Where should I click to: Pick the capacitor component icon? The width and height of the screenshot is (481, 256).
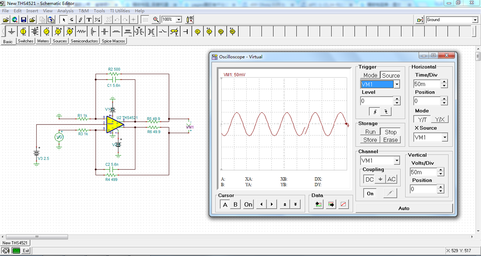(104, 31)
